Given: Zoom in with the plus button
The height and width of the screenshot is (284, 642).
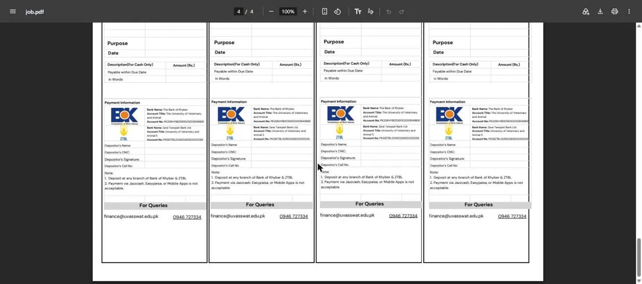Looking at the screenshot, I should 305,12.
